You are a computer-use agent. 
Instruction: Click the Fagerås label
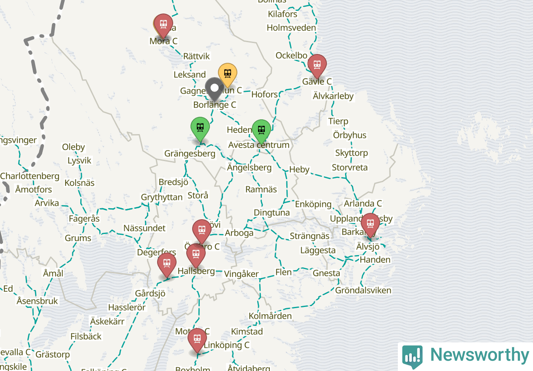(84, 219)
